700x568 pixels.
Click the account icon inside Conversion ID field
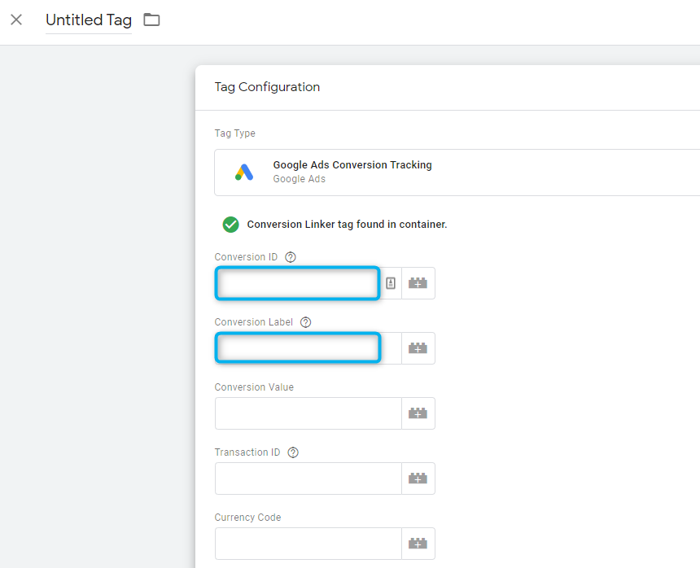(391, 283)
